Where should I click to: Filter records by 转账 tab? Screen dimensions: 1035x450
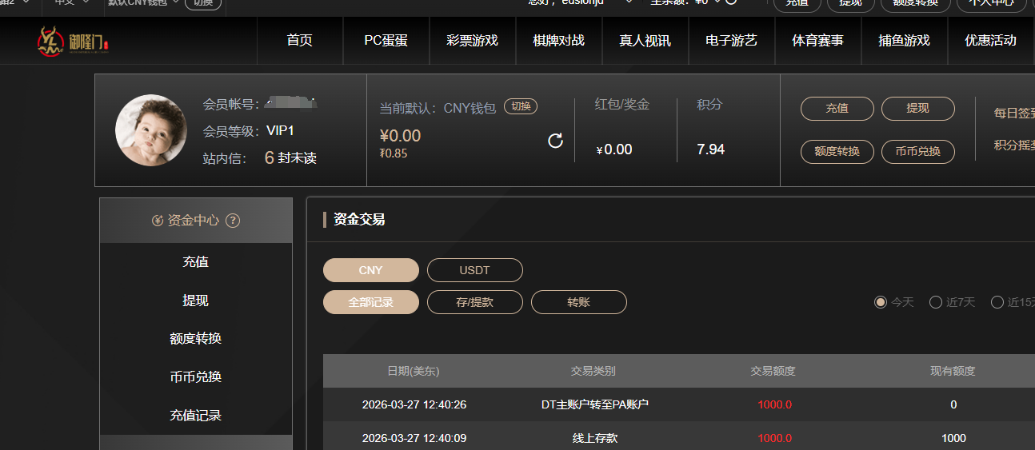point(578,302)
